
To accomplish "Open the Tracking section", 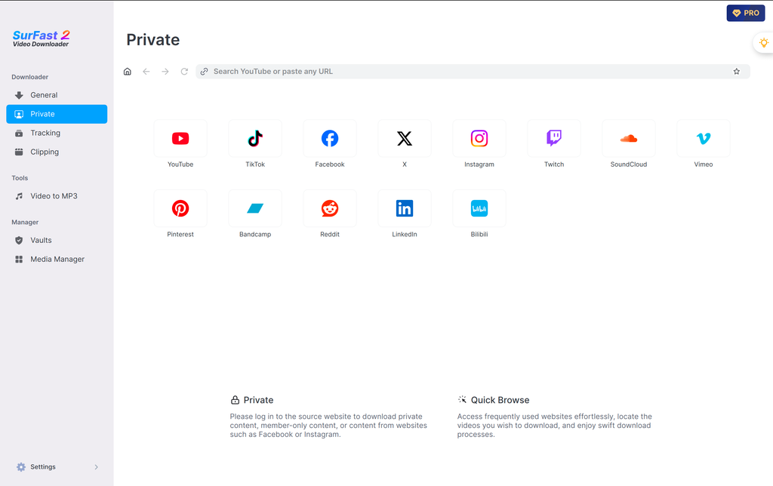I will pyautogui.click(x=57, y=133).
